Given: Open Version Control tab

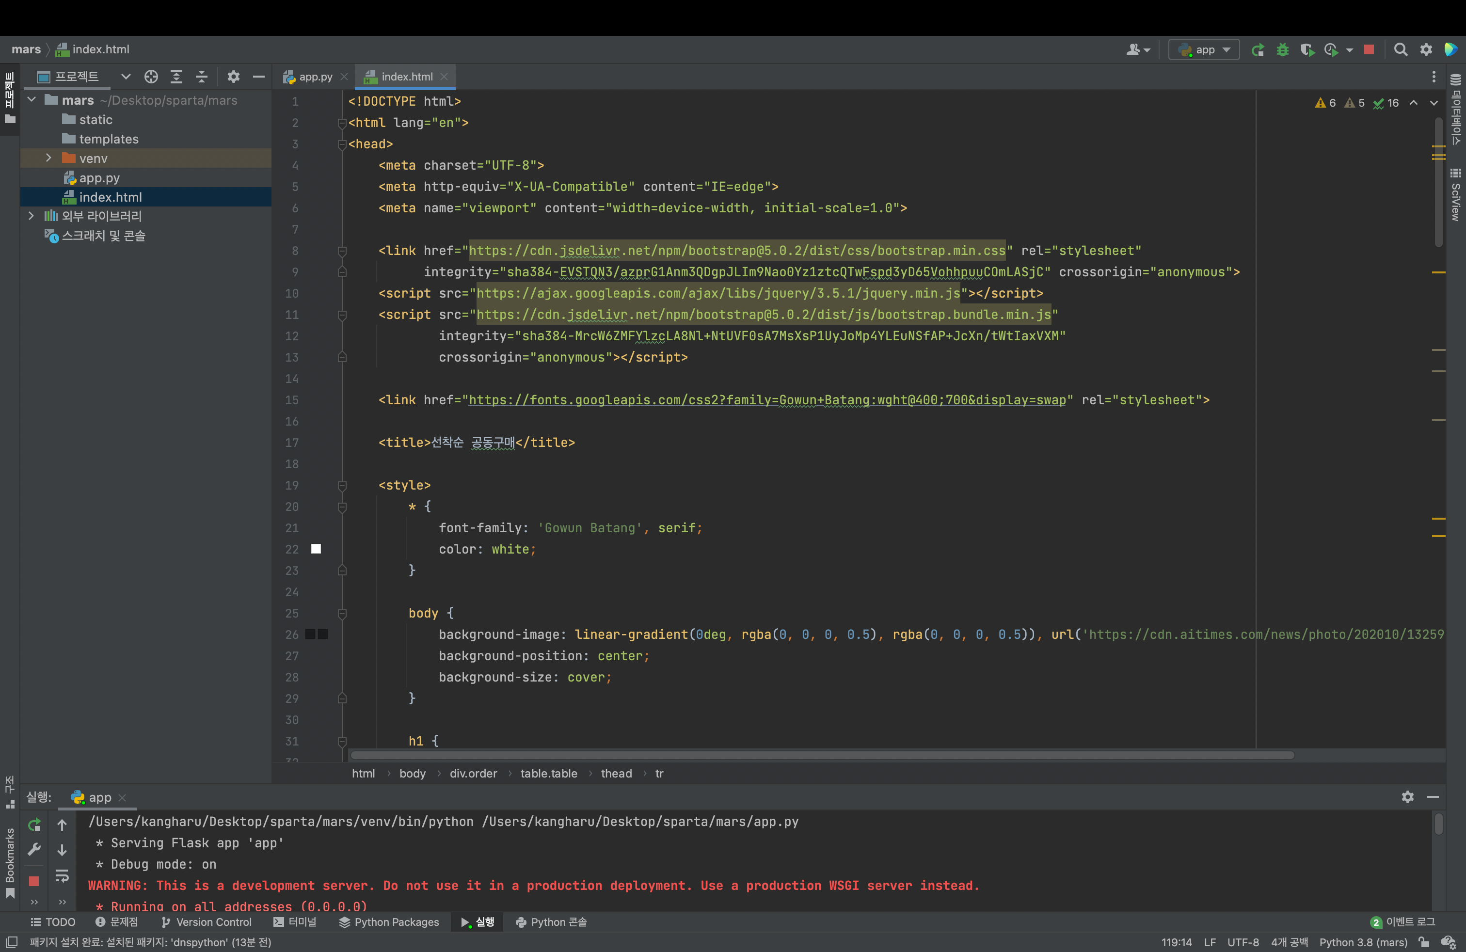Looking at the screenshot, I should (207, 922).
